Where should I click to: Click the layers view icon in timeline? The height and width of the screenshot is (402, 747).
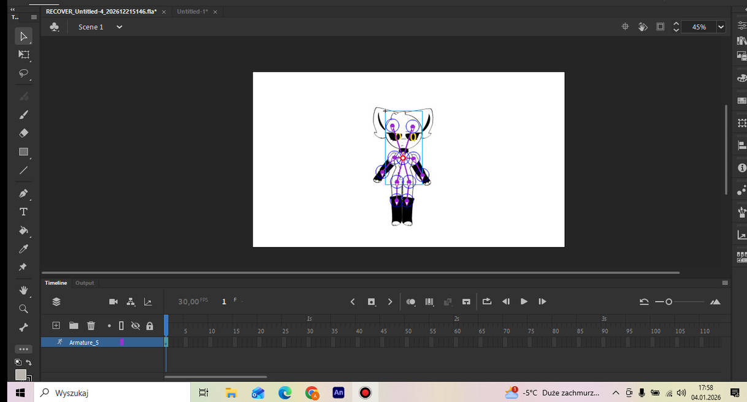point(56,301)
